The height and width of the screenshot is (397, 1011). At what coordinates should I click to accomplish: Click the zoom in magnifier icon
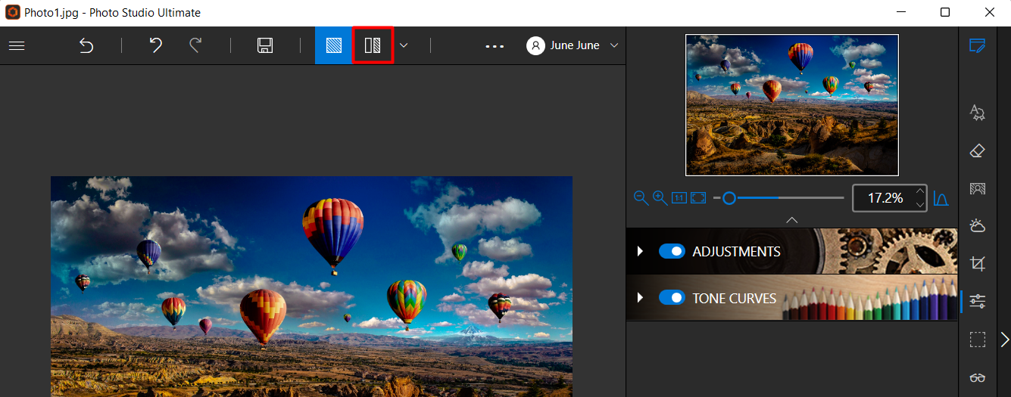(x=660, y=197)
